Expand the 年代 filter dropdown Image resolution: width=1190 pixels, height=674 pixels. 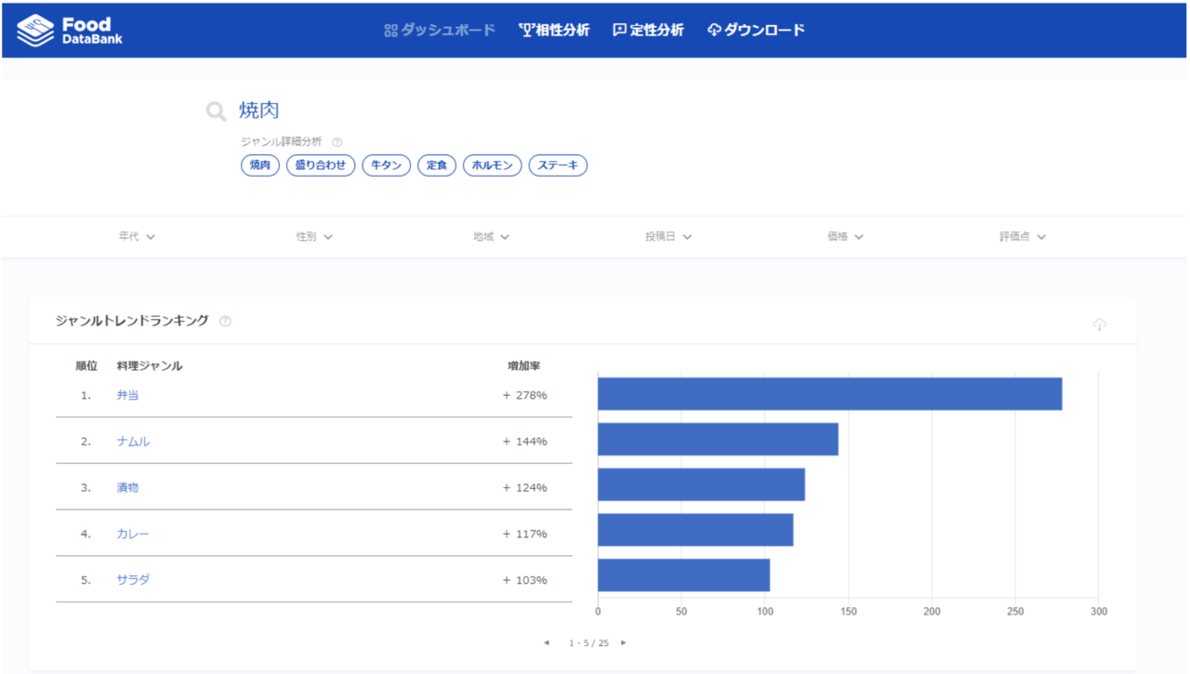click(x=137, y=237)
